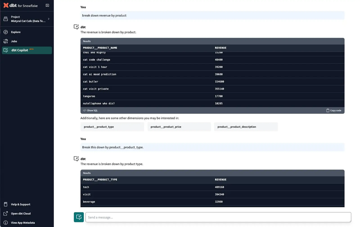Click the Explore compass icon

[5, 32]
